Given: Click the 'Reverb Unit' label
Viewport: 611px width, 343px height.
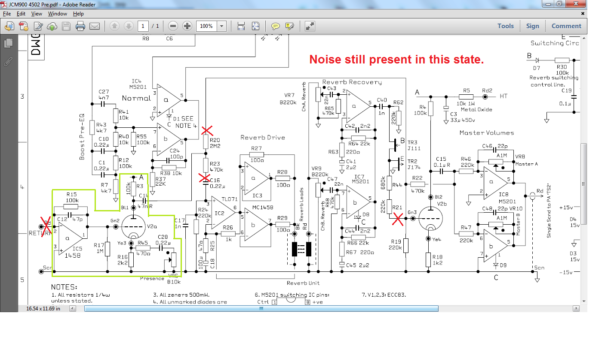Looking at the screenshot, I should 302,283.
